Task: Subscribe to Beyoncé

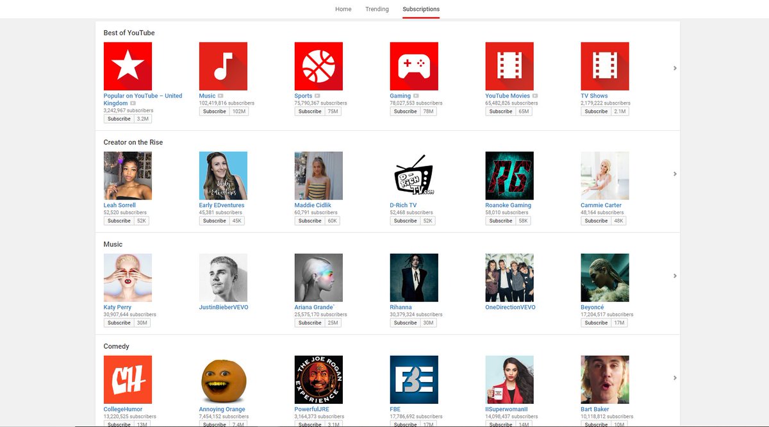Action: click(x=596, y=322)
